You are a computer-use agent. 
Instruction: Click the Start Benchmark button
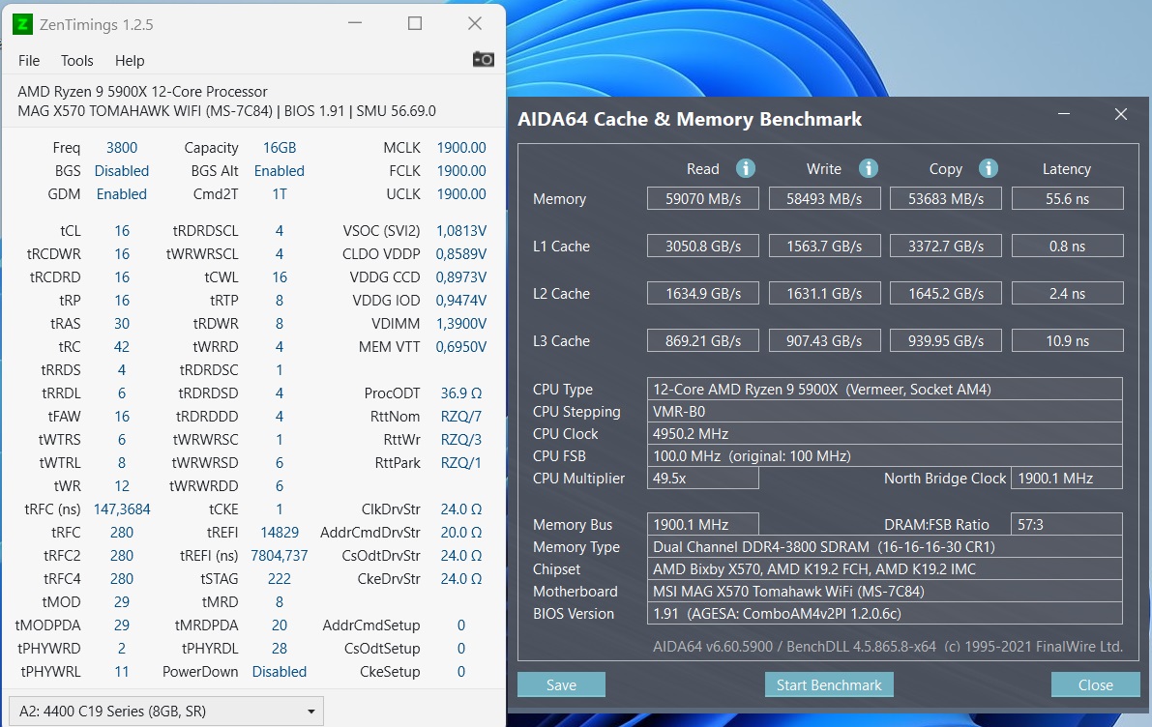coord(829,684)
